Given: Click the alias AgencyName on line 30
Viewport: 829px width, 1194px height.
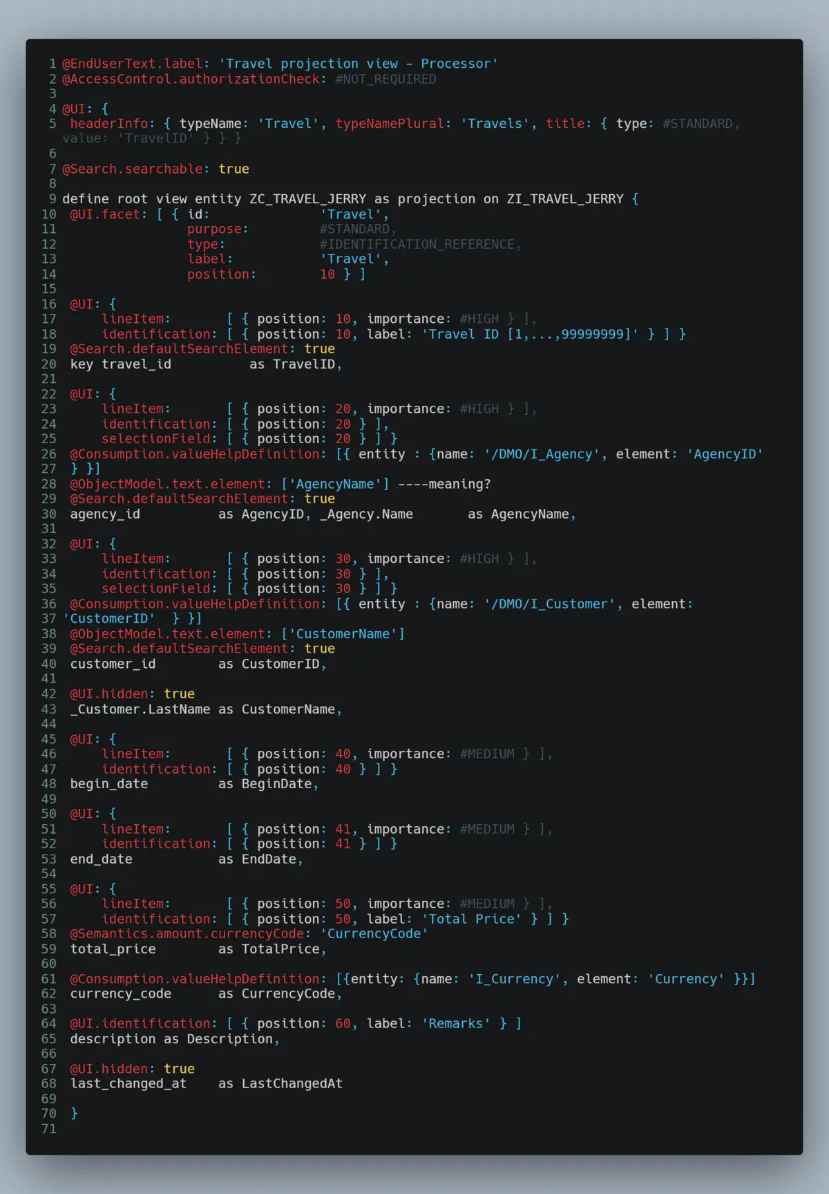Looking at the screenshot, I should pos(530,514).
